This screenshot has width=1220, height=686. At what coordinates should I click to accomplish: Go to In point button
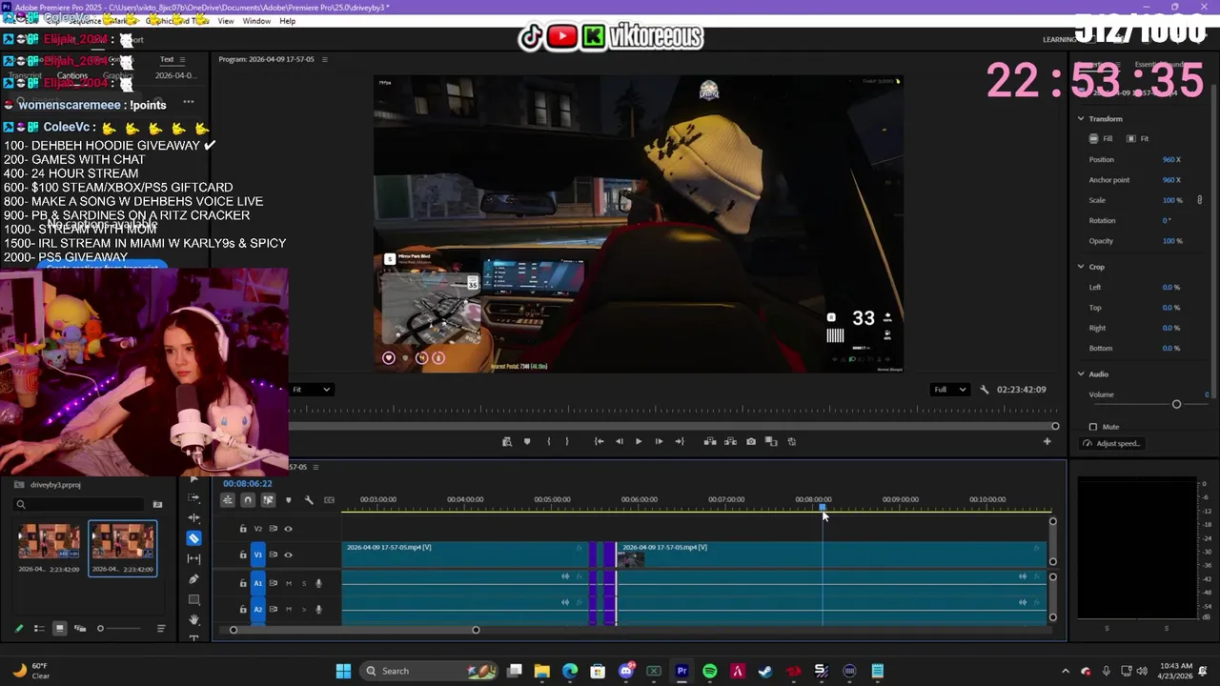point(599,441)
